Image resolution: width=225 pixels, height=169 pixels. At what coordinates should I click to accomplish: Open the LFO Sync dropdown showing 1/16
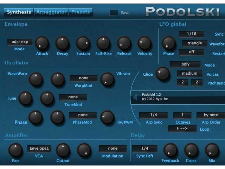coord(191,34)
